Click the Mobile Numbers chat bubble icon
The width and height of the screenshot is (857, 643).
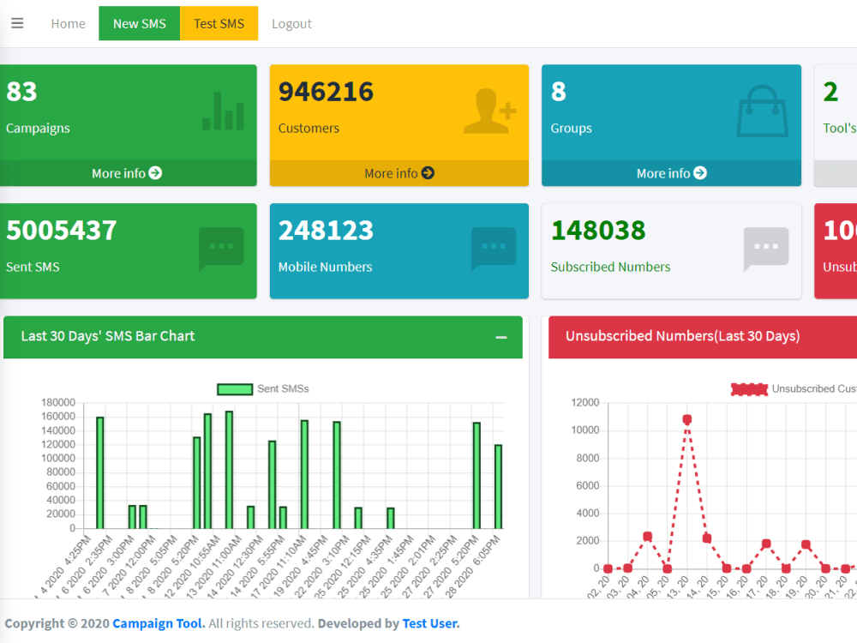(x=494, y=249)
